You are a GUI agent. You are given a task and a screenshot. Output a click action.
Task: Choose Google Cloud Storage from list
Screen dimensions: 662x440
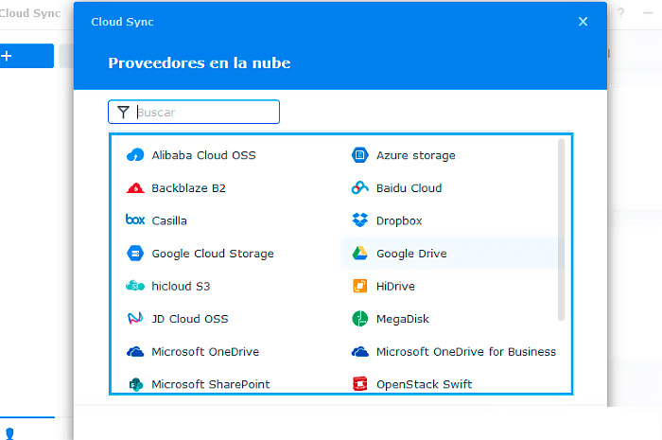212,254
